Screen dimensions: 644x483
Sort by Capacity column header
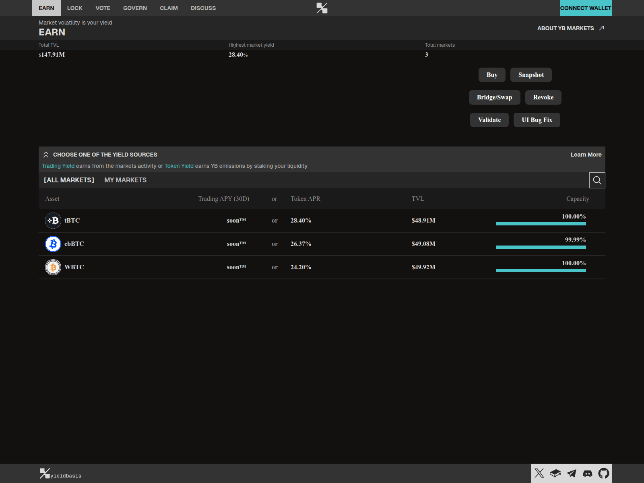tap(578, 199)
